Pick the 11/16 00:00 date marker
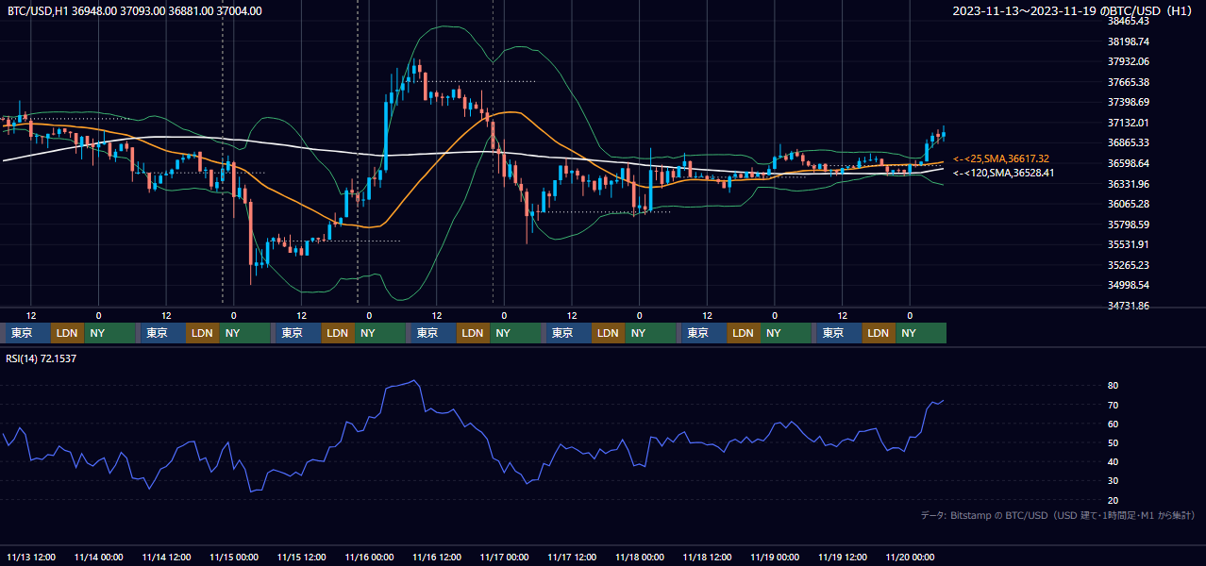Screen dimensions: 1206x566 tap(369, 557)
